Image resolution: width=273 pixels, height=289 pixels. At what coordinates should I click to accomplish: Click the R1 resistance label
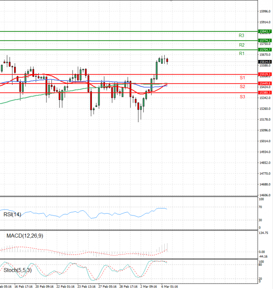242,54
